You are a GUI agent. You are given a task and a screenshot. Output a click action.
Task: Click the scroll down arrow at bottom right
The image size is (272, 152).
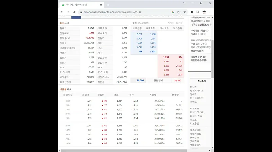[212, 147]
